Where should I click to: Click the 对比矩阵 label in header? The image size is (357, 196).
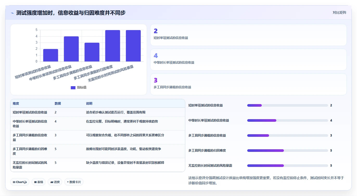[340, 12]
